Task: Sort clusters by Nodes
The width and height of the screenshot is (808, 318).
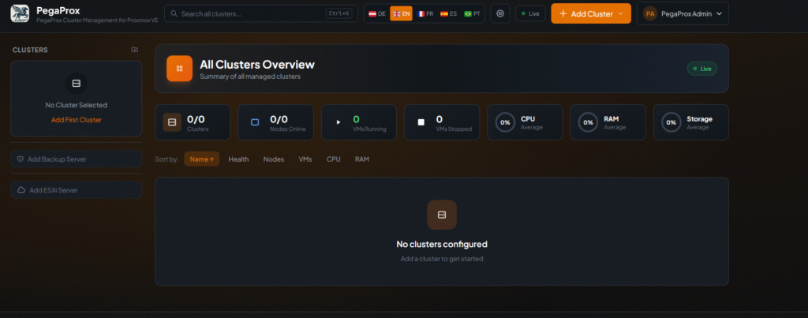Action: (x=274, y=159)
